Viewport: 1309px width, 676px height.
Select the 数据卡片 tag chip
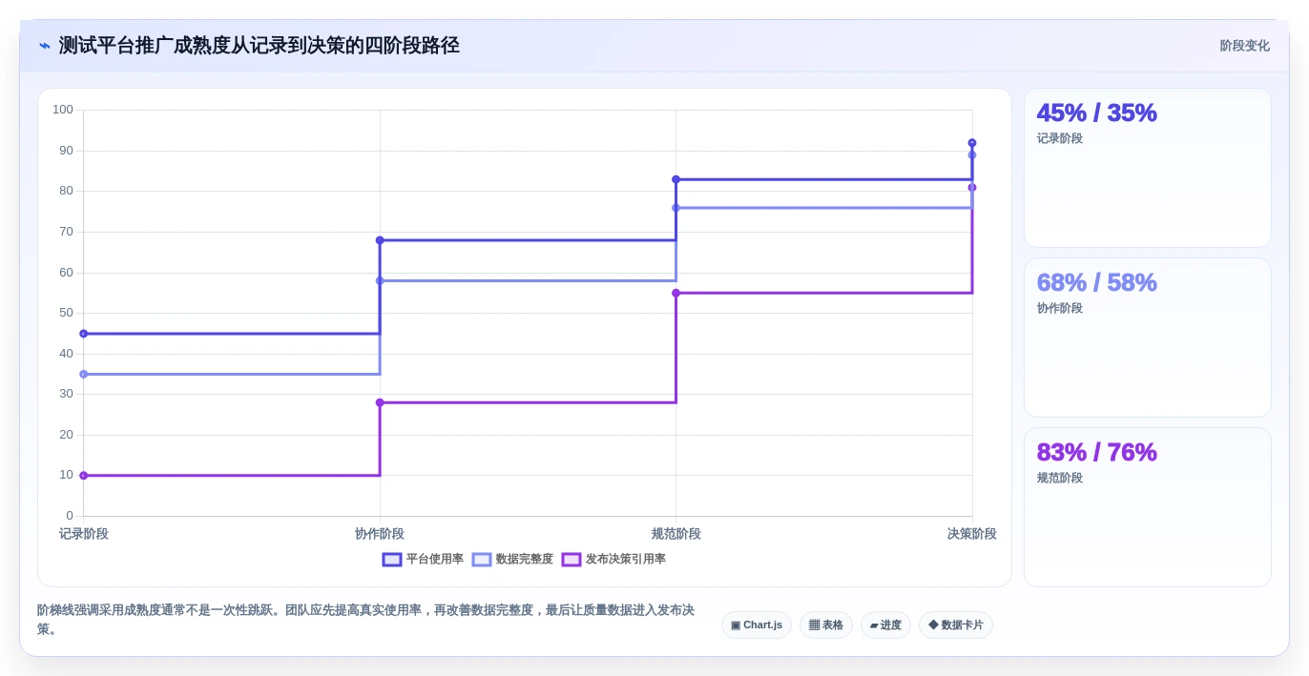[x=956, y=625]
